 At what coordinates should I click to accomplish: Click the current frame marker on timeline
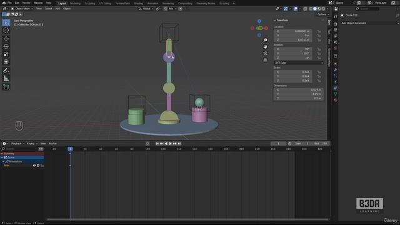(70, 149)
